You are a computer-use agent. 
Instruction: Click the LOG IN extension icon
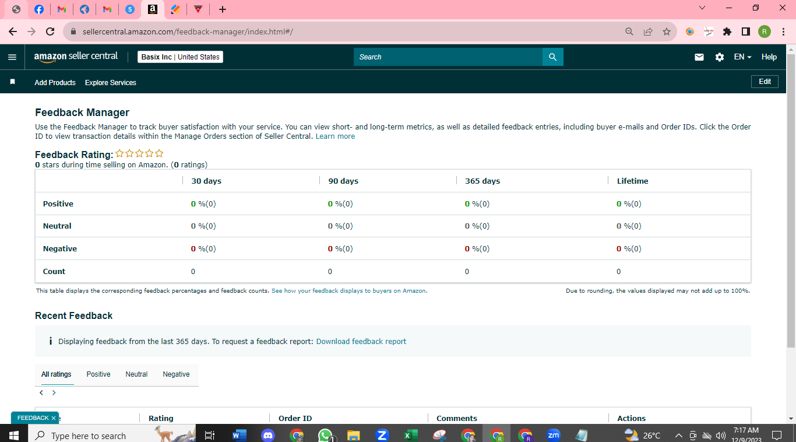click(709, 31)
